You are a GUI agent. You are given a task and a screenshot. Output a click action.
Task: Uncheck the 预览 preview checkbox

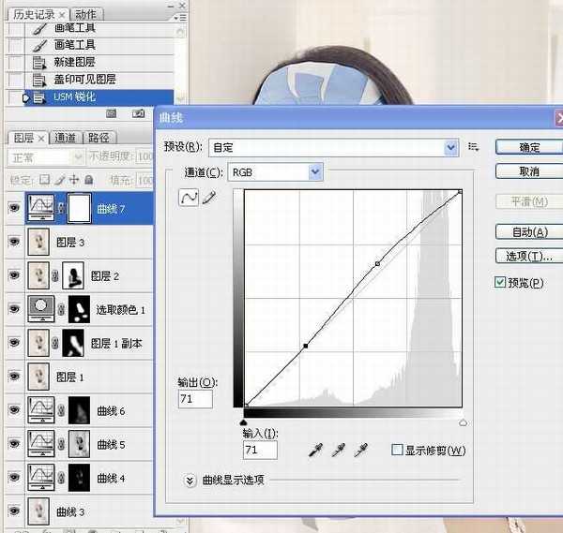(500, 282)
